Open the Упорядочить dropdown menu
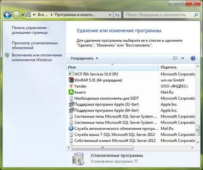The height and width of the screenshot is (170, 203). pyautogui.click(x=84, y=59)
